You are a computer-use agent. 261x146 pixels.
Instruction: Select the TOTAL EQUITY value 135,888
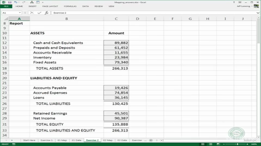pyautogui.click(x=116, y=124)
